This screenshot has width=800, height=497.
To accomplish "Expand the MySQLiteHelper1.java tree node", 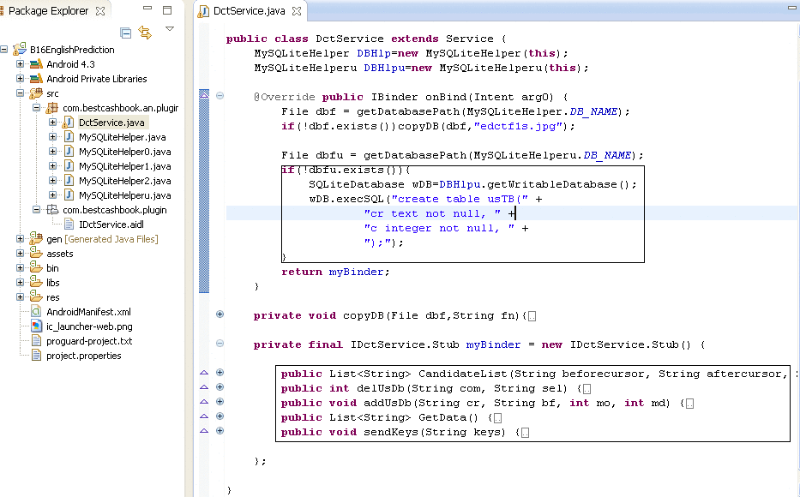I will coord(52,165).
